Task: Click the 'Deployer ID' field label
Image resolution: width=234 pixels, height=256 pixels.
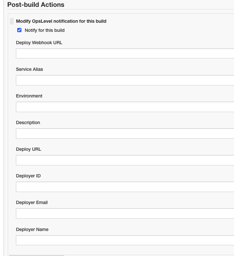Action: 28,176
